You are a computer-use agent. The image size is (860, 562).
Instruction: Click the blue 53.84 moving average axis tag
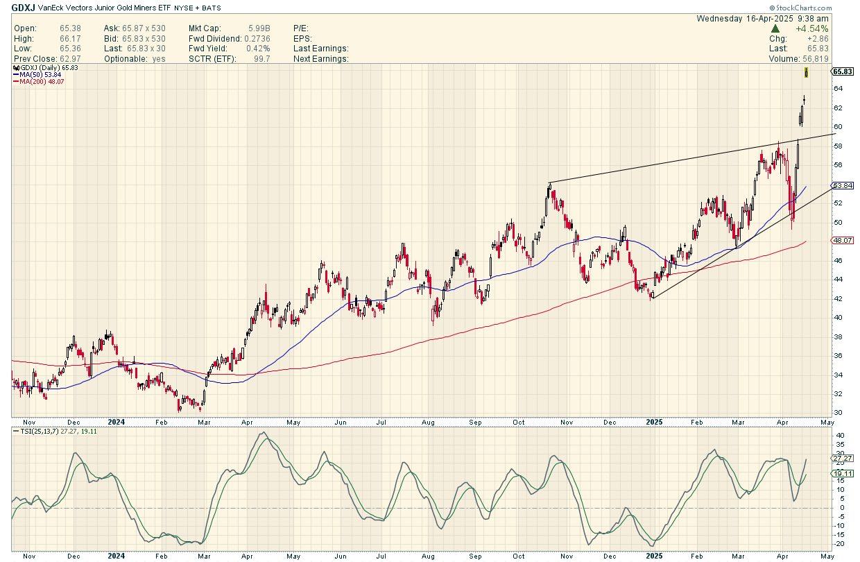tap(841, 186)
